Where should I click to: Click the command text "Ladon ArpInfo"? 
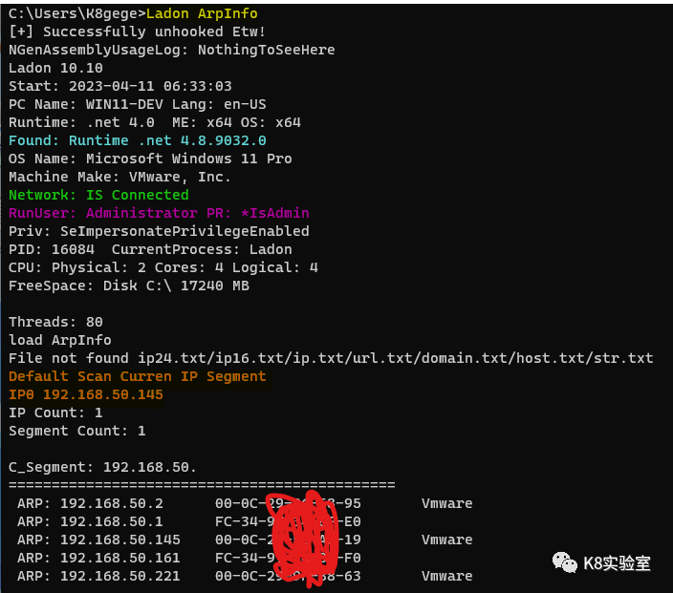(x=202, y=13)
